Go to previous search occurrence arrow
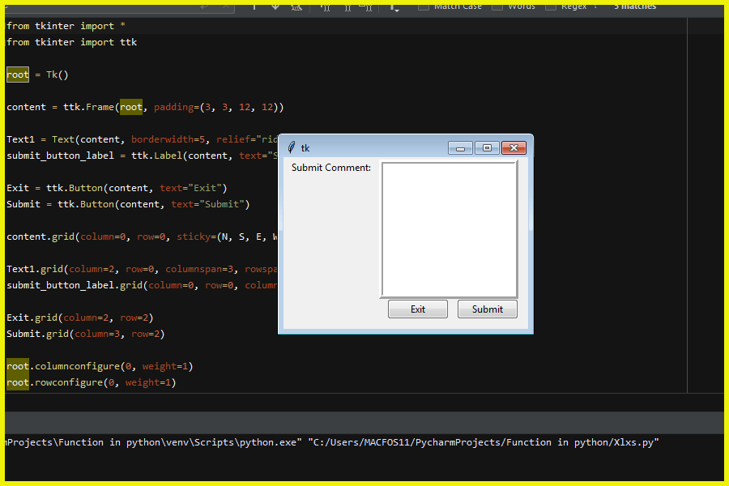729x486 pixels. tap(254, 6)
